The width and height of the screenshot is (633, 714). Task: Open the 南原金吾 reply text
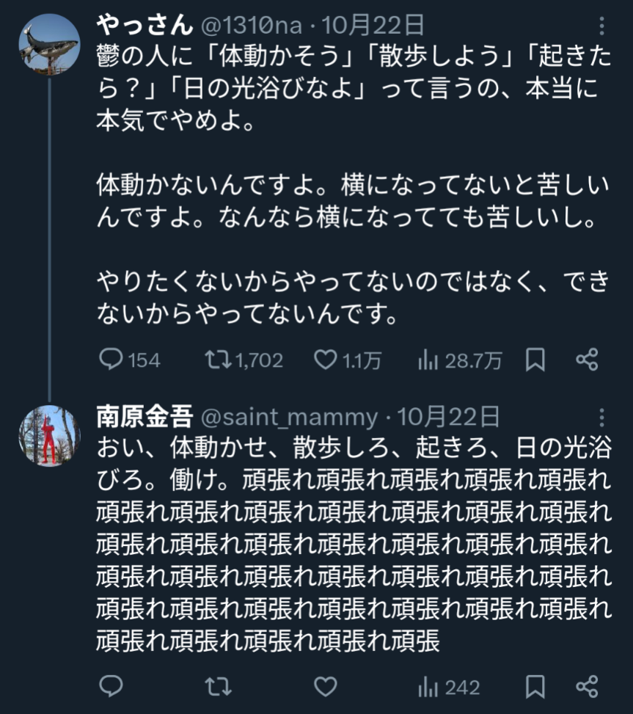click(x=352, y=543)
